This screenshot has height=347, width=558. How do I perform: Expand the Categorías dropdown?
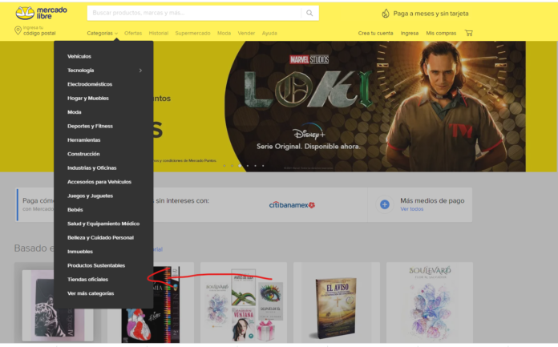point(103,33)
